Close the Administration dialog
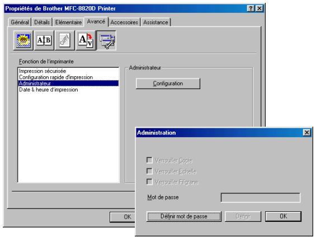This screenshot has width=316, height=237. click(x=306, y=132)
